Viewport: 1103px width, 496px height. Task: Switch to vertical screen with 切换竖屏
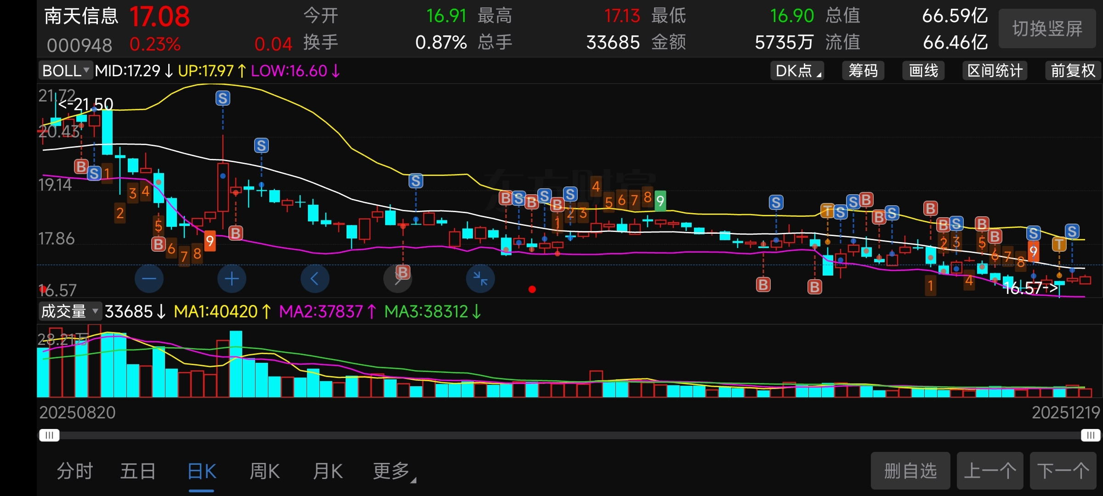pos(1047,29)
